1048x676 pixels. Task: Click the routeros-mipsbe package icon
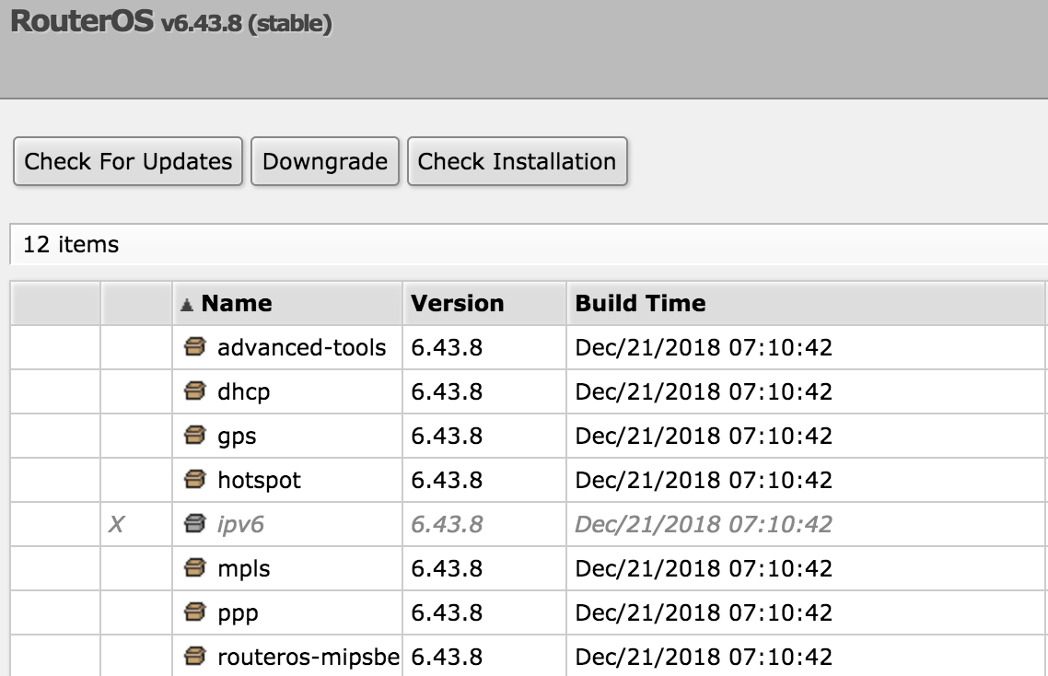point(194,657)
